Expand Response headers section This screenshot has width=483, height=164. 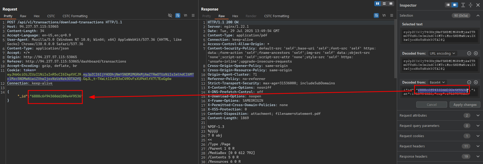point(478,157)
